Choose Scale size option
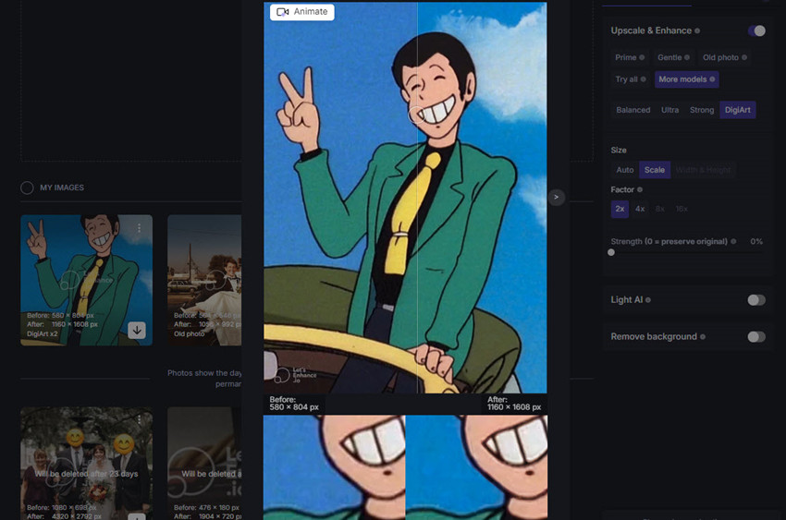The width and height of the screenshot is (786, 520). click(x=654, y=170)
